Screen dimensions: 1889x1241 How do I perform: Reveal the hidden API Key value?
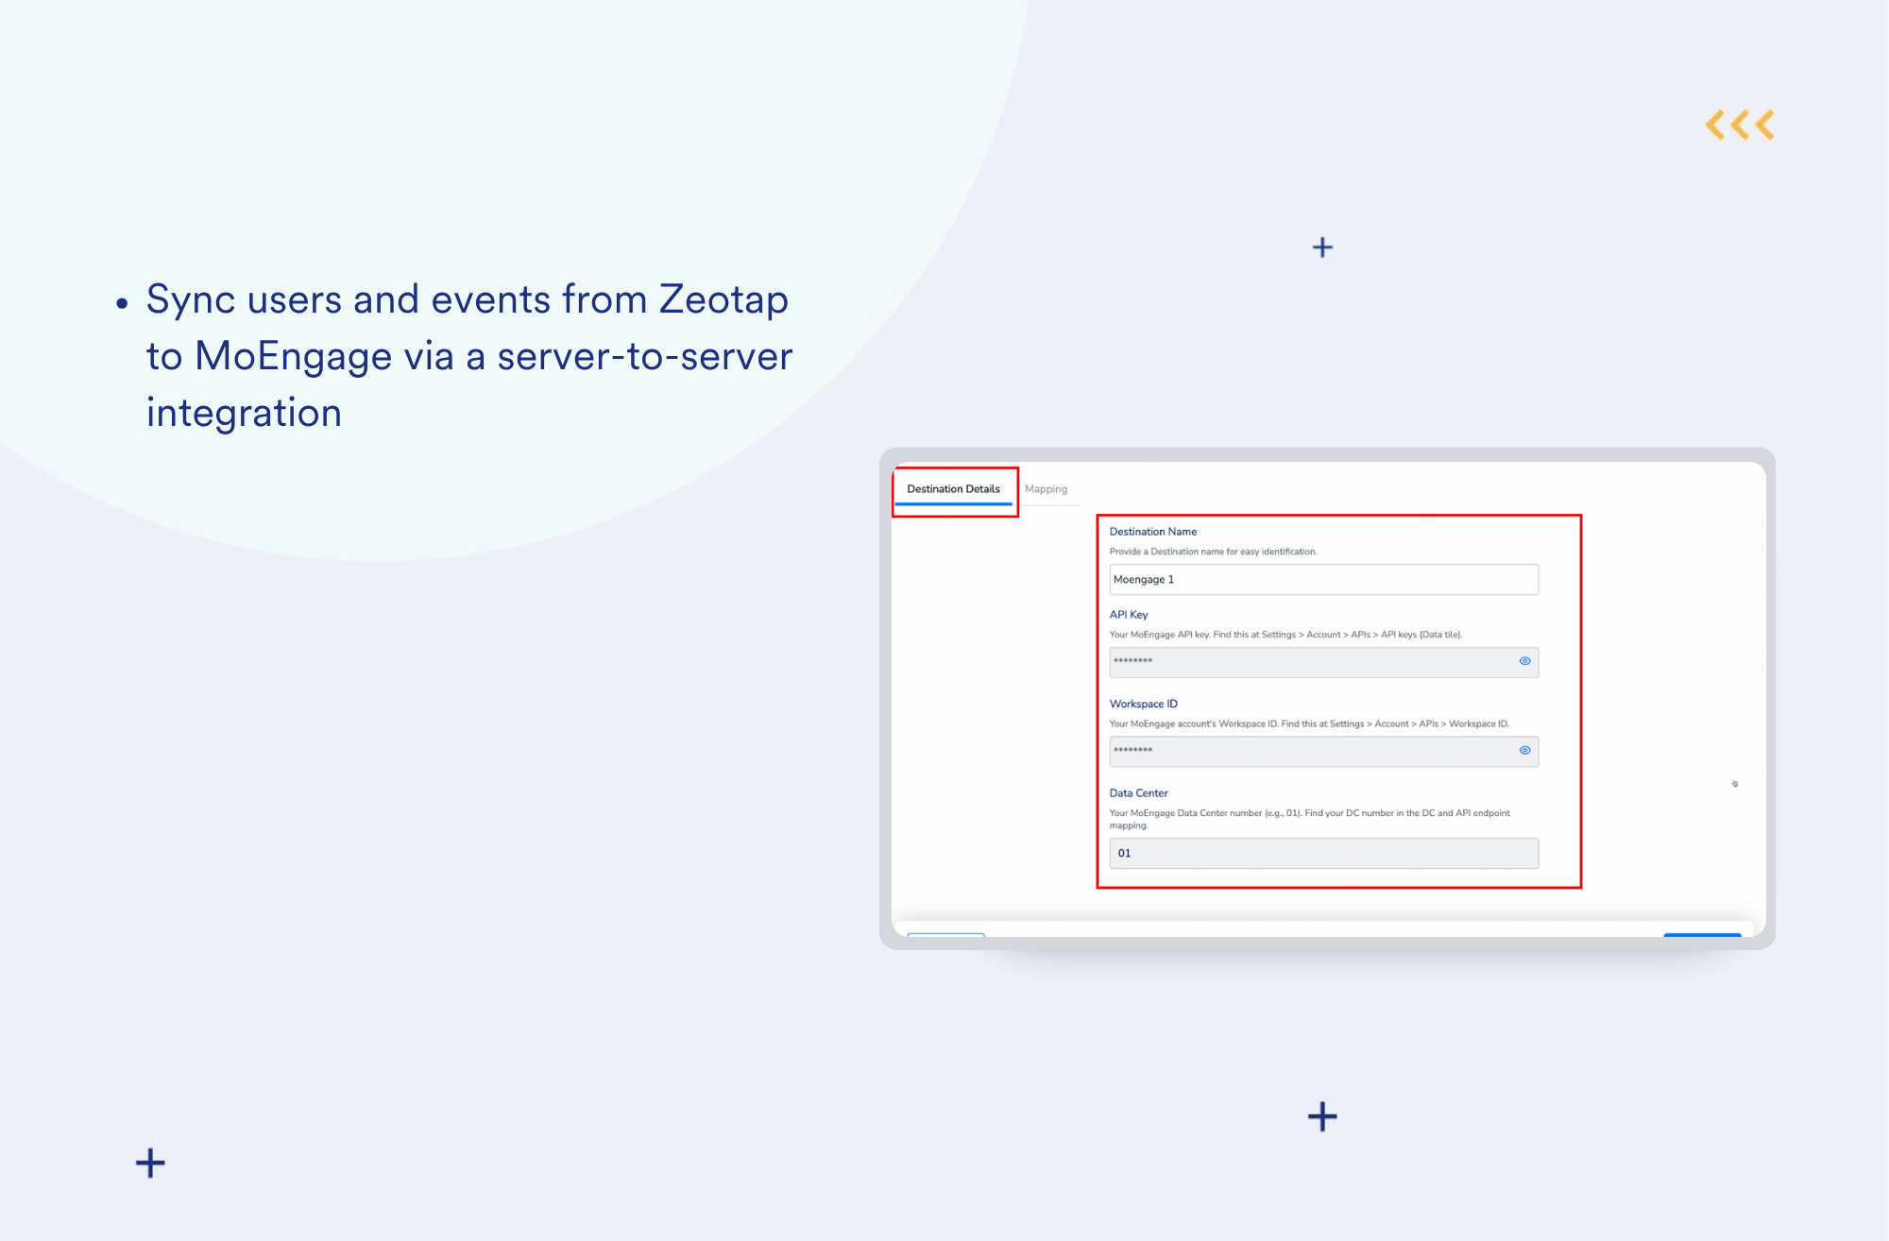coord(1524,661)
